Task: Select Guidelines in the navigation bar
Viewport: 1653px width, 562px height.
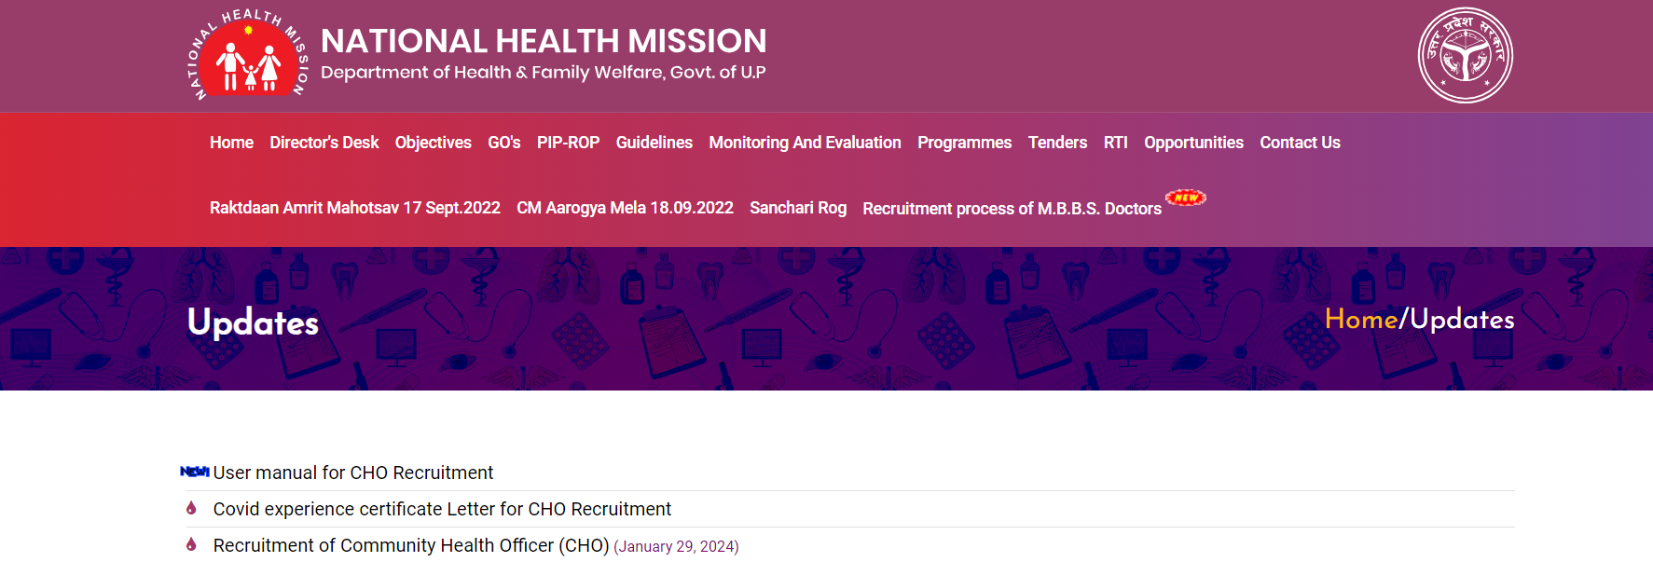Action: (x=654, y=143)
